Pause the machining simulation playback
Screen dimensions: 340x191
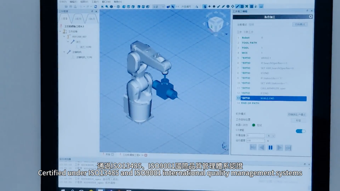click(271, 148)
